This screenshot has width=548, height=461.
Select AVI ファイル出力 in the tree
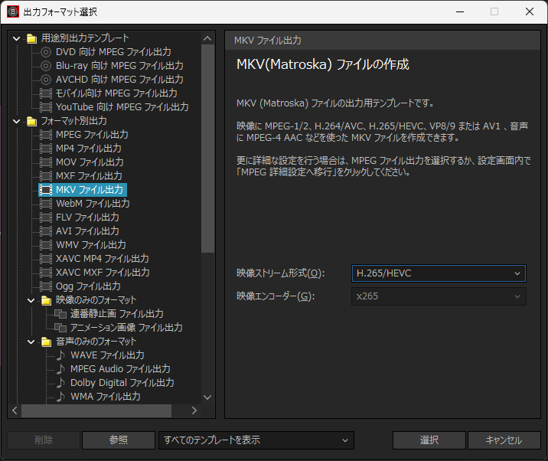coord(87,231)
